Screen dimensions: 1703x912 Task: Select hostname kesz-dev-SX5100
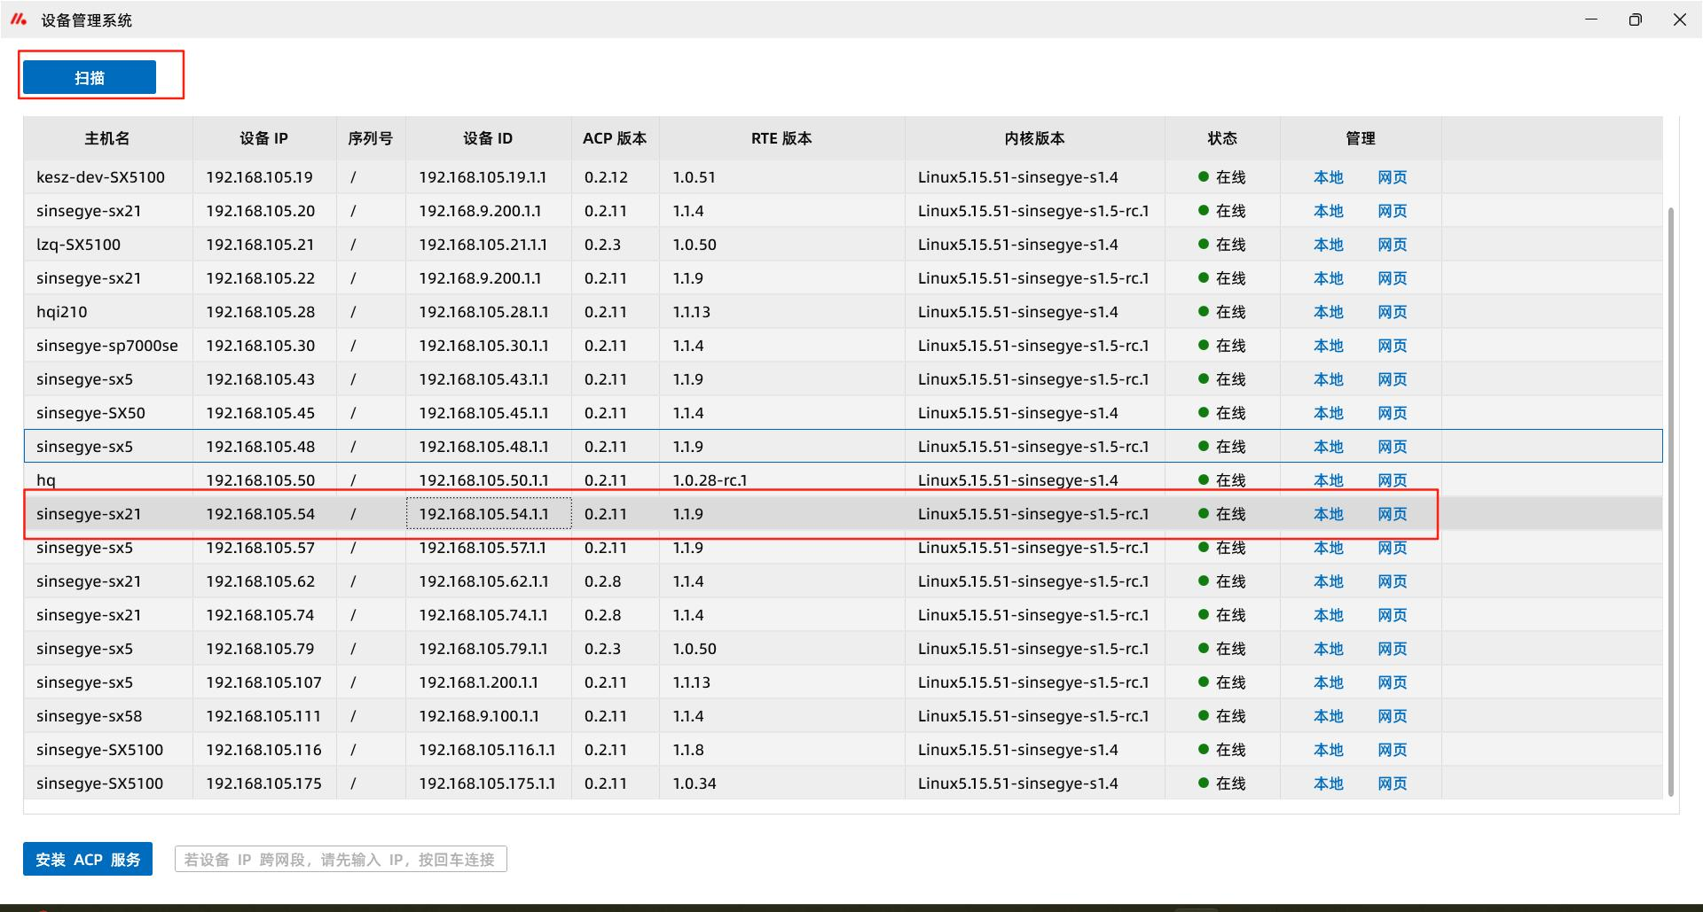pos(100,177)
